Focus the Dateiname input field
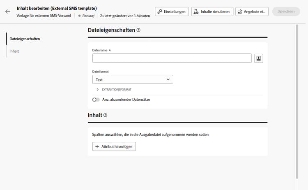This screenshot has width=308, height=190. point(172,58)
